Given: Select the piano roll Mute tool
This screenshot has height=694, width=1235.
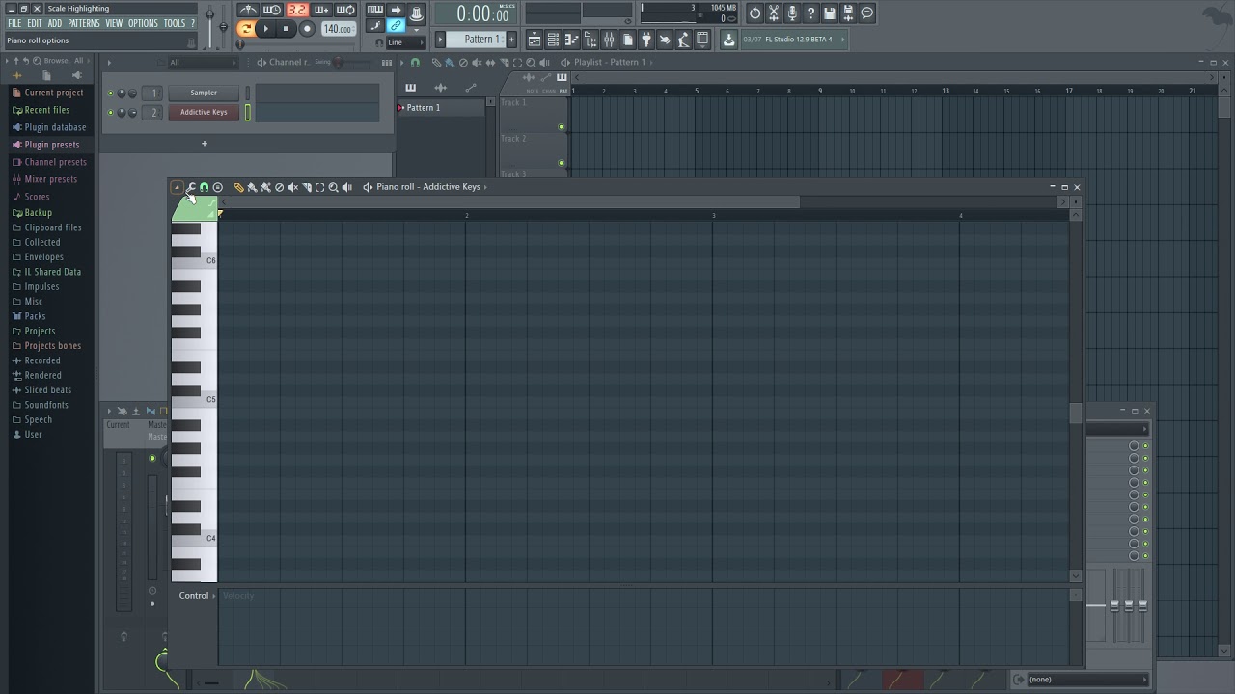Looking at the screenshot, I should pos(293,187).
